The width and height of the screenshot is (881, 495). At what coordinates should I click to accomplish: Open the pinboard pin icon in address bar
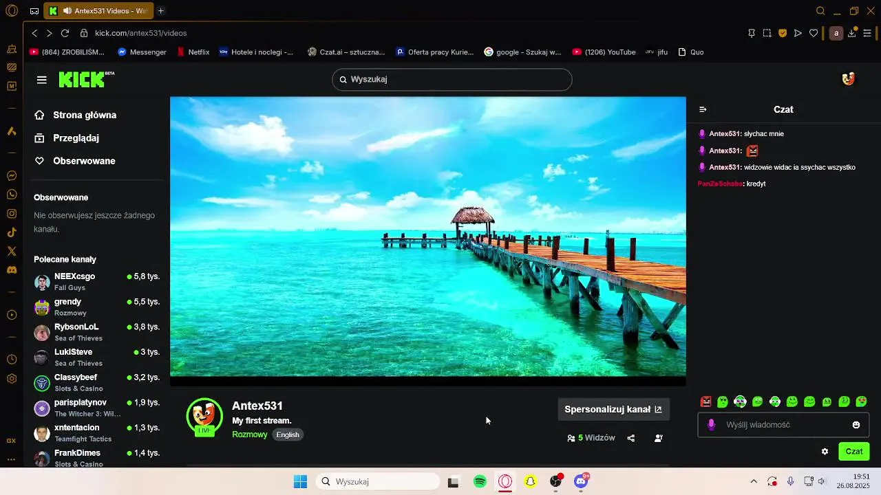(x=752, y=33)
